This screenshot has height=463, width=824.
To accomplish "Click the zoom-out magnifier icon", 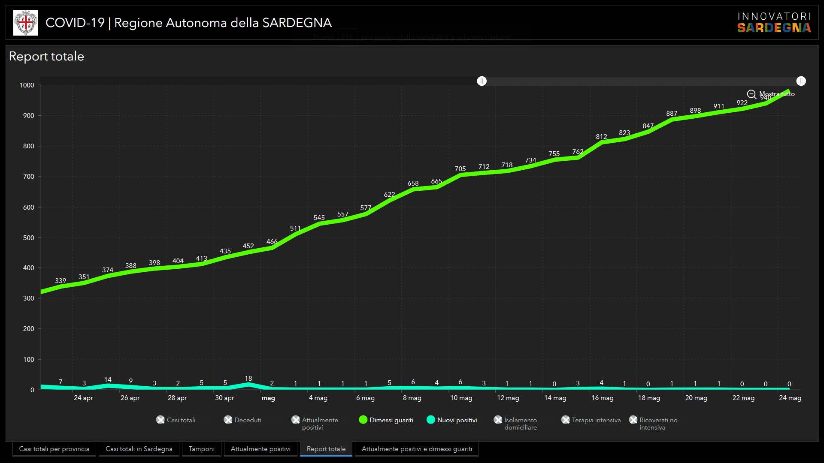I will (x=751, y=94).
